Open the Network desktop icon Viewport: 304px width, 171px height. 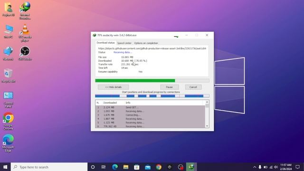(8, 53)
